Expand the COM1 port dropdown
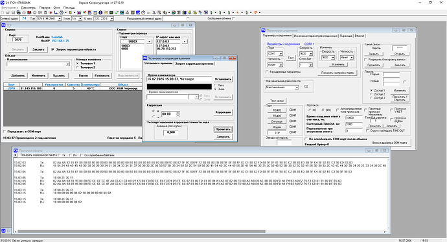447x242 pixels. (281, 54)
